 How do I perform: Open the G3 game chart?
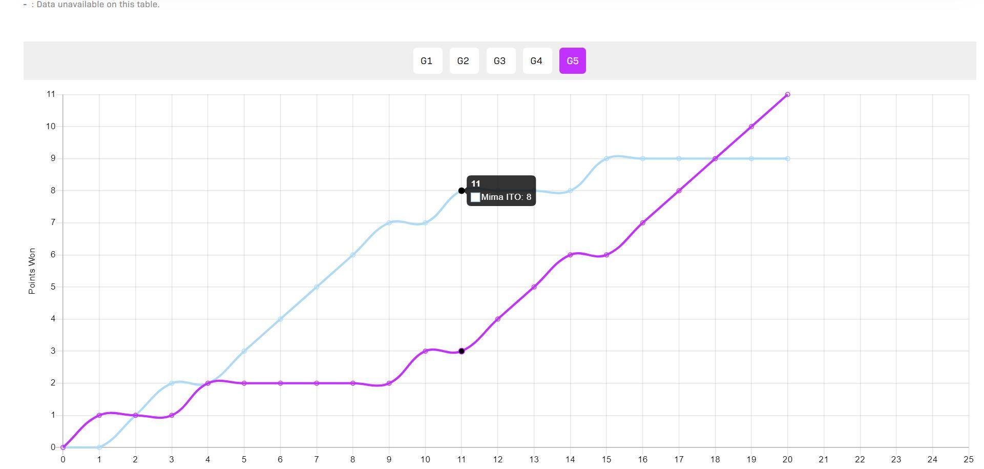point(500,61)
